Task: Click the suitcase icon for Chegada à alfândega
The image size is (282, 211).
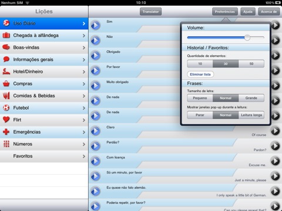Action: 6,35
